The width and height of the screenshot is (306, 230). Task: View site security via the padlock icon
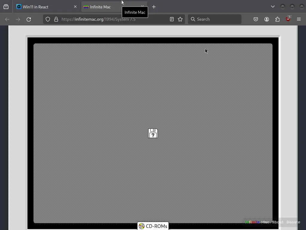[x=56, y=19]
